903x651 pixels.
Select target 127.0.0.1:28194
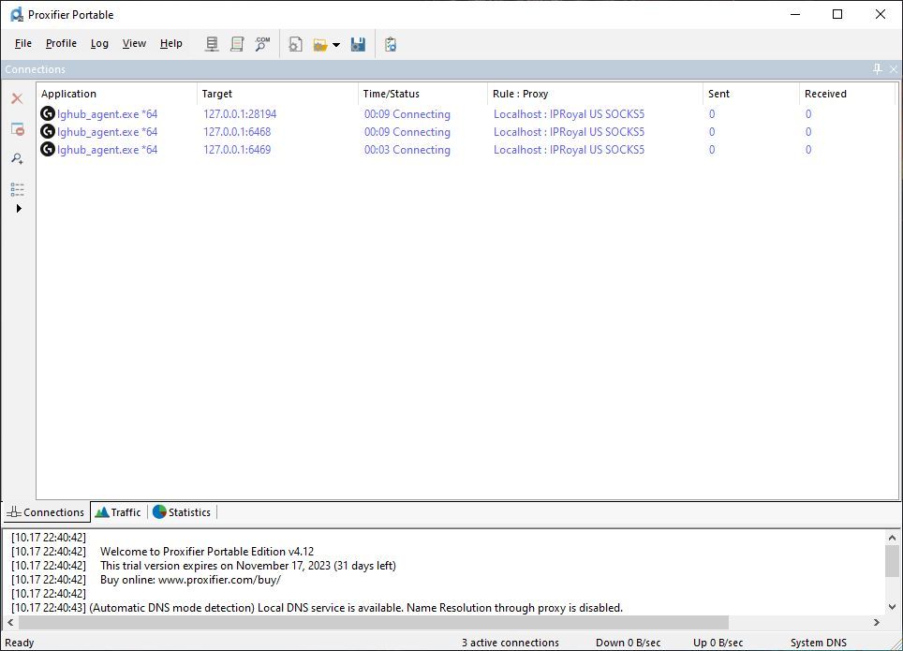tap(240, 114)
